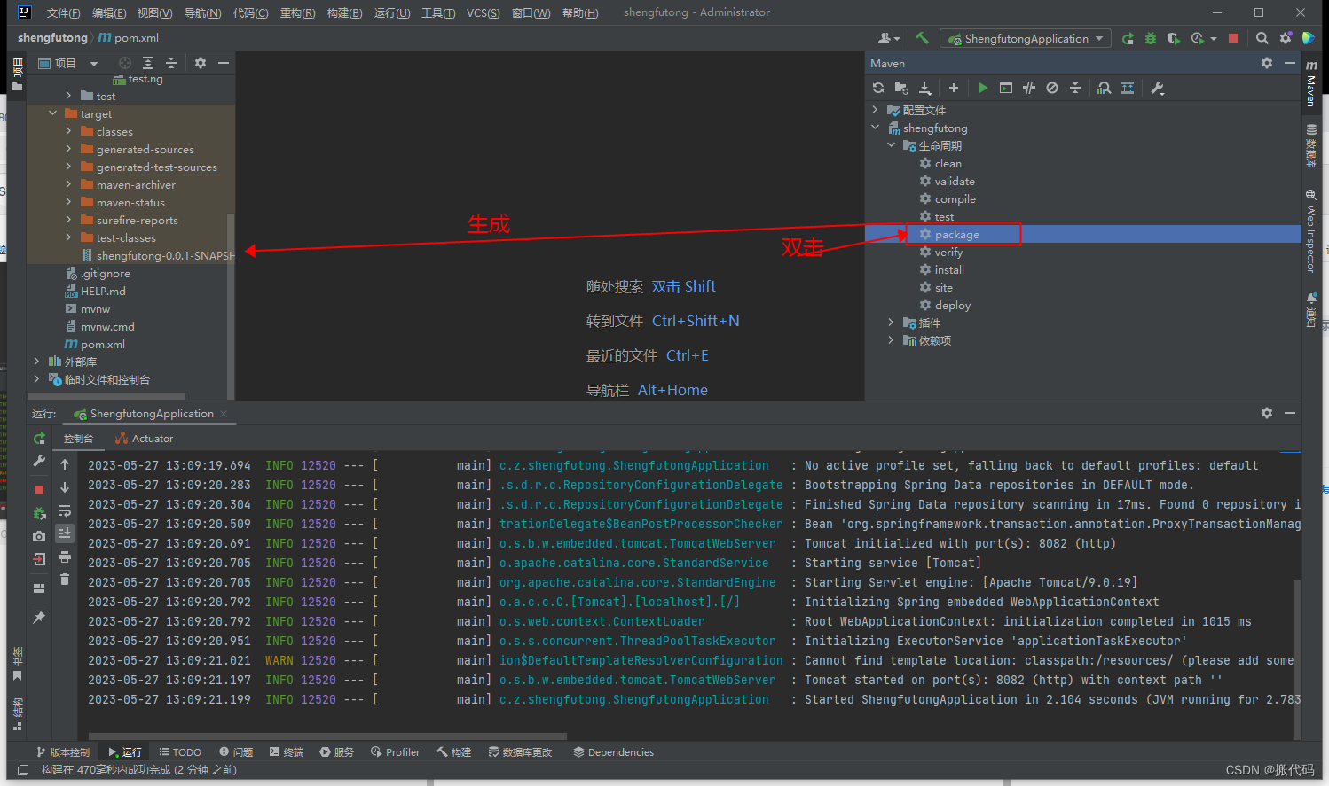Toggle scroll to end in console
The image size is (1329, 786).
(65, 533)
